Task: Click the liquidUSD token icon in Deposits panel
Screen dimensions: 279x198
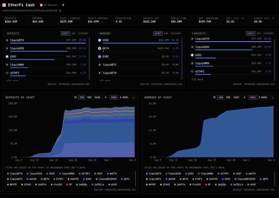Action: (x=7, y=48)
